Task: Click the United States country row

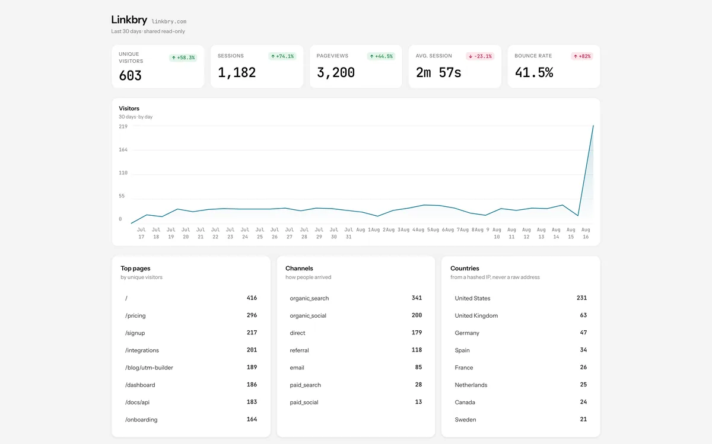Action: tap(521, 298)
